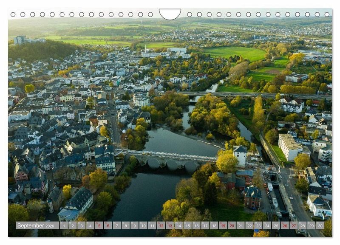
Task: Select day 3 in the calendar strip
Action: [x=82, y=225]
